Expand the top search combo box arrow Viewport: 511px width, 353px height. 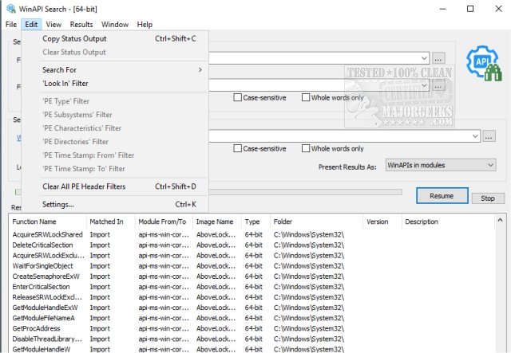click(424, 58)
